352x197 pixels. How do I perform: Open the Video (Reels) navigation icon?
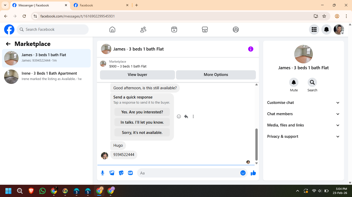pyautogui.click(x=174, y=29)
